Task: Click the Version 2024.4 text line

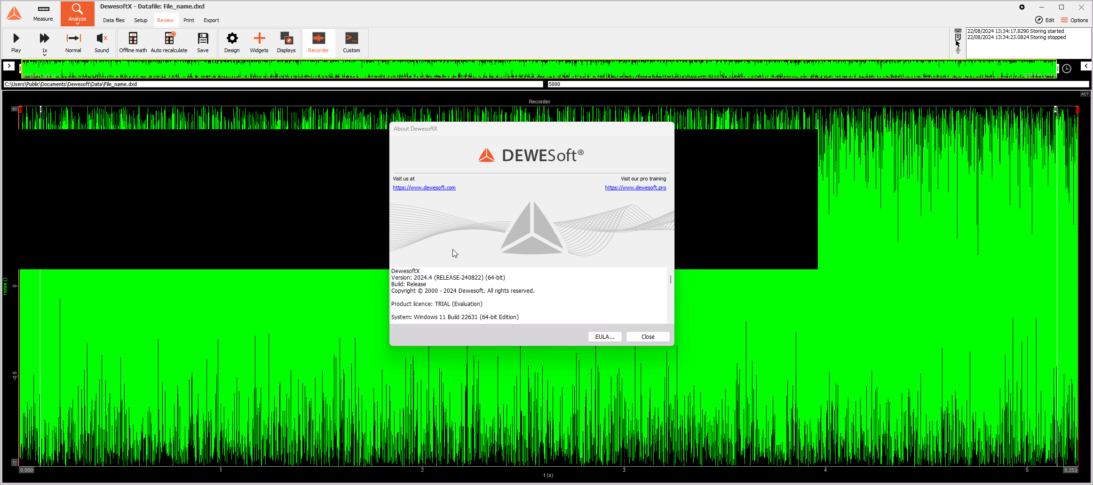Action: coord(448,278)
